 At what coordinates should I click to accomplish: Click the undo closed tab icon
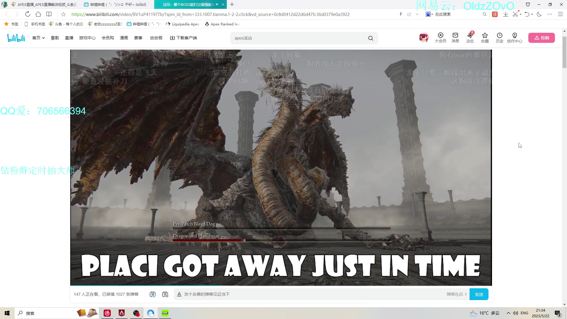pyautogui.click(x=527, y=14)
